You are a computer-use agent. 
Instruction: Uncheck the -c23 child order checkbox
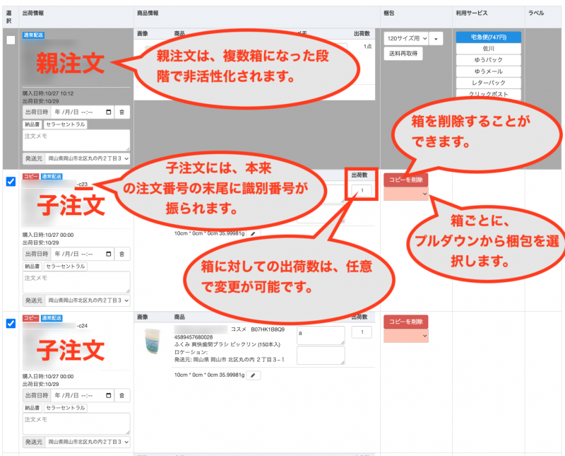click(x=11, y=182)
